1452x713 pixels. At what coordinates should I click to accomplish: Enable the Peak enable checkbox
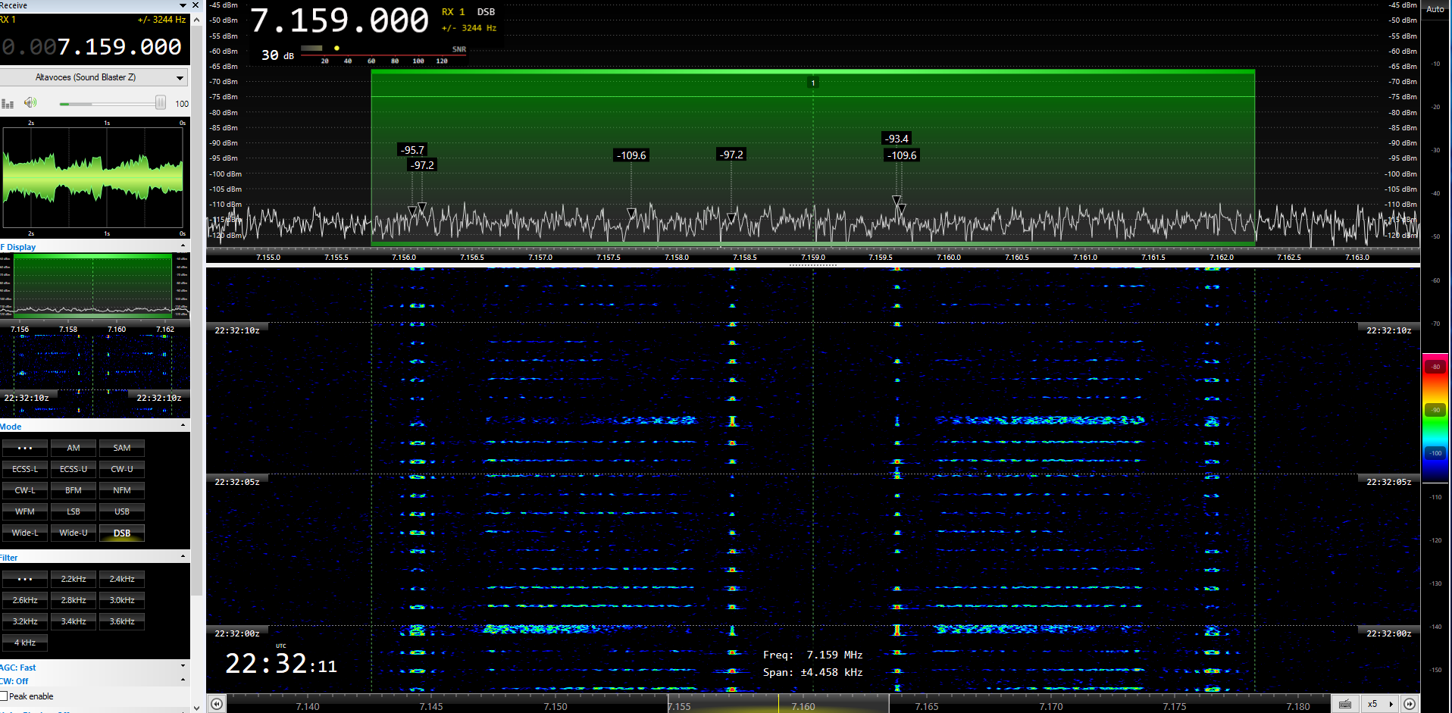pyautogui.click(x=5, y=696)
